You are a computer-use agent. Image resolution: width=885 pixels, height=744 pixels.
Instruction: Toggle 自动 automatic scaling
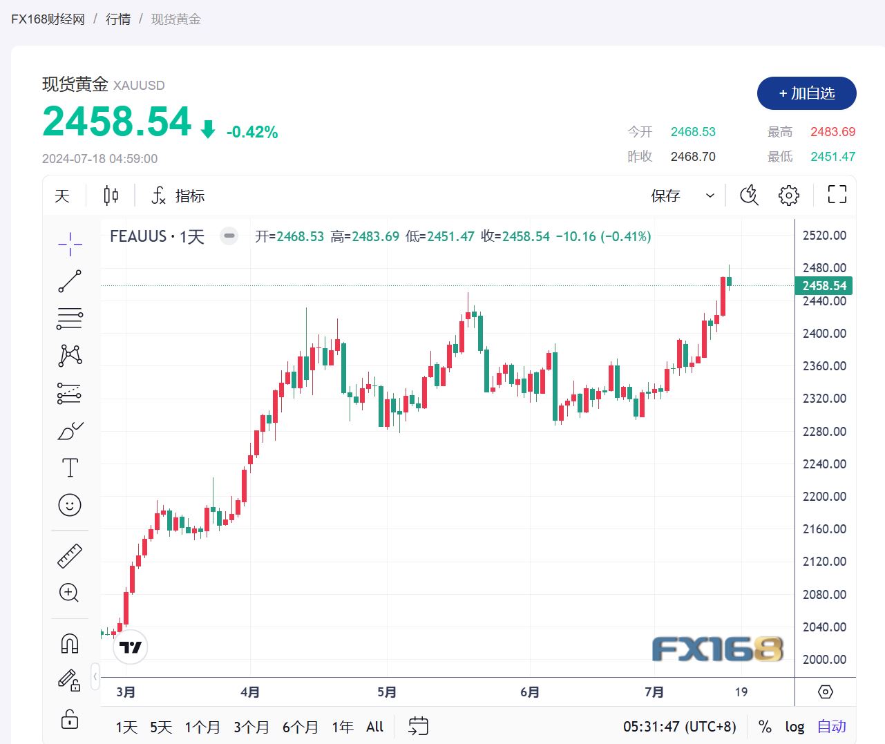[x=831, y=726]
